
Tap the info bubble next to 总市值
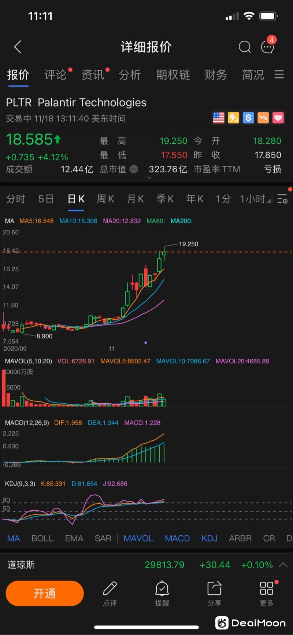(x=134, y=169)
